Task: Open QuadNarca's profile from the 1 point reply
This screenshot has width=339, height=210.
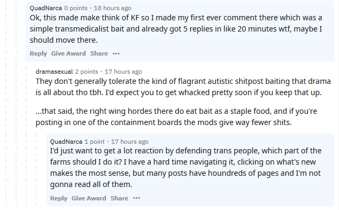Action: click(66, 142)
